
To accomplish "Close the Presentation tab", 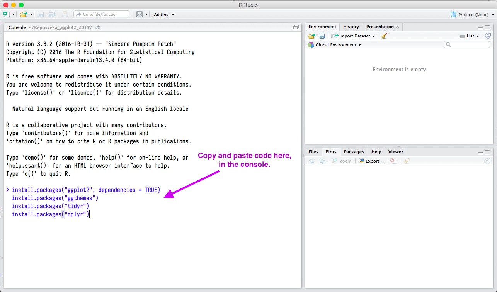I will tap(397, 27).
